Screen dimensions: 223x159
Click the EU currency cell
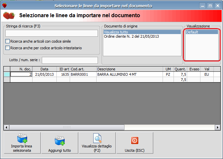coord(207,74)
